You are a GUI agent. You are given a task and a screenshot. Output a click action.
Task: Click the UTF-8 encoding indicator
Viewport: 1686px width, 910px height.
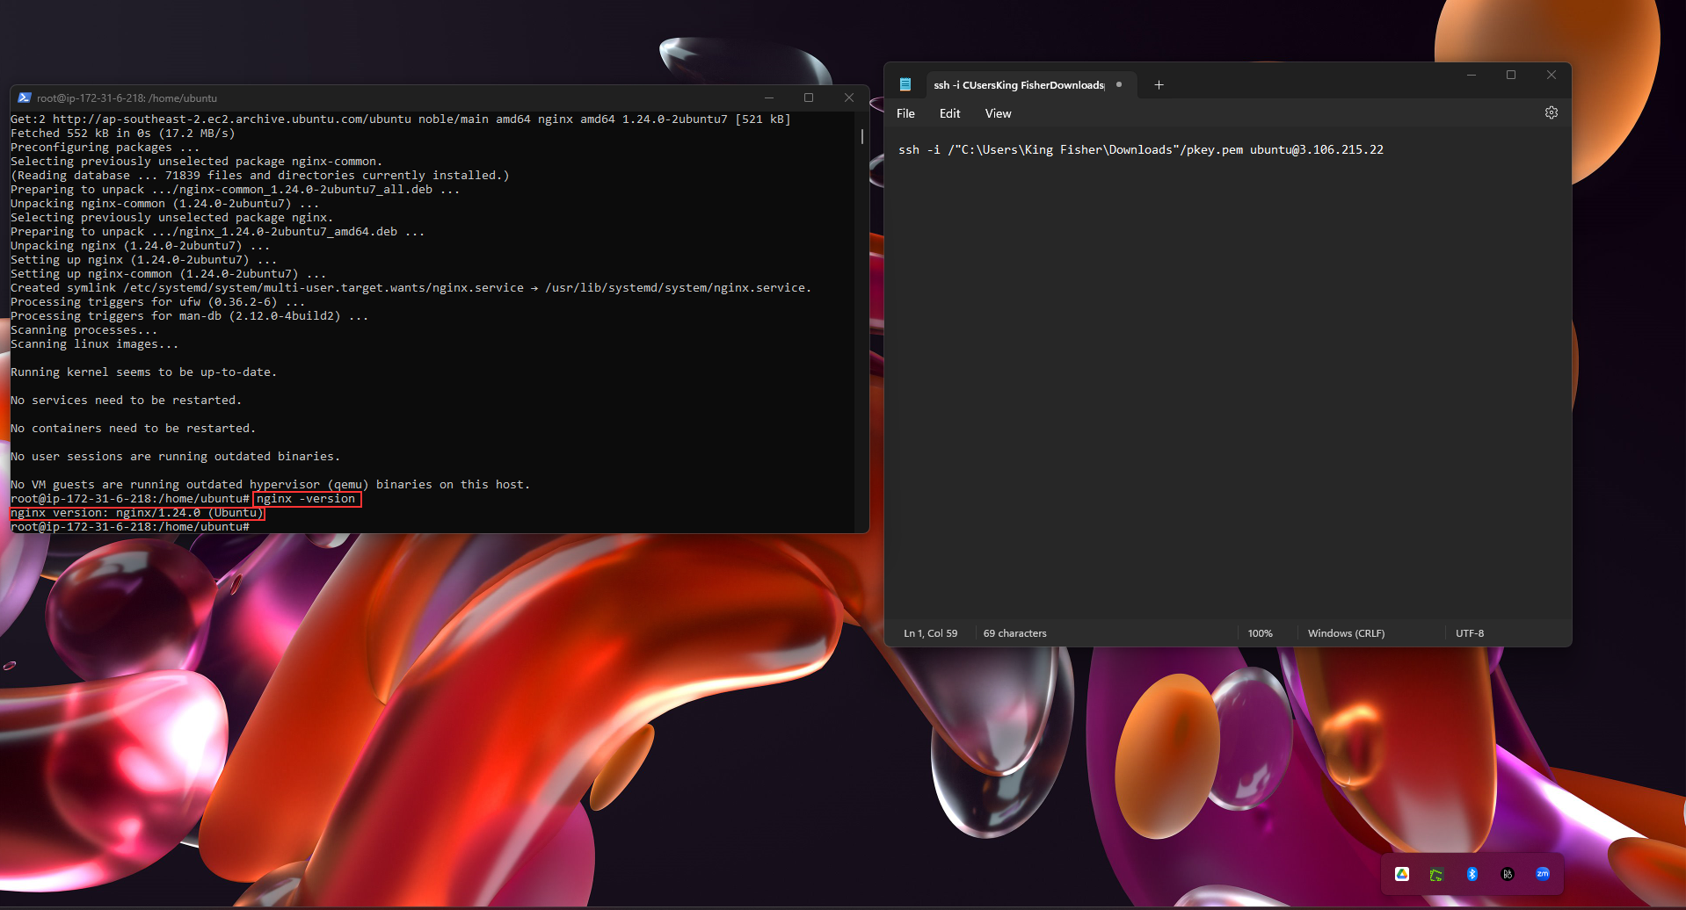click(1469, 632)
